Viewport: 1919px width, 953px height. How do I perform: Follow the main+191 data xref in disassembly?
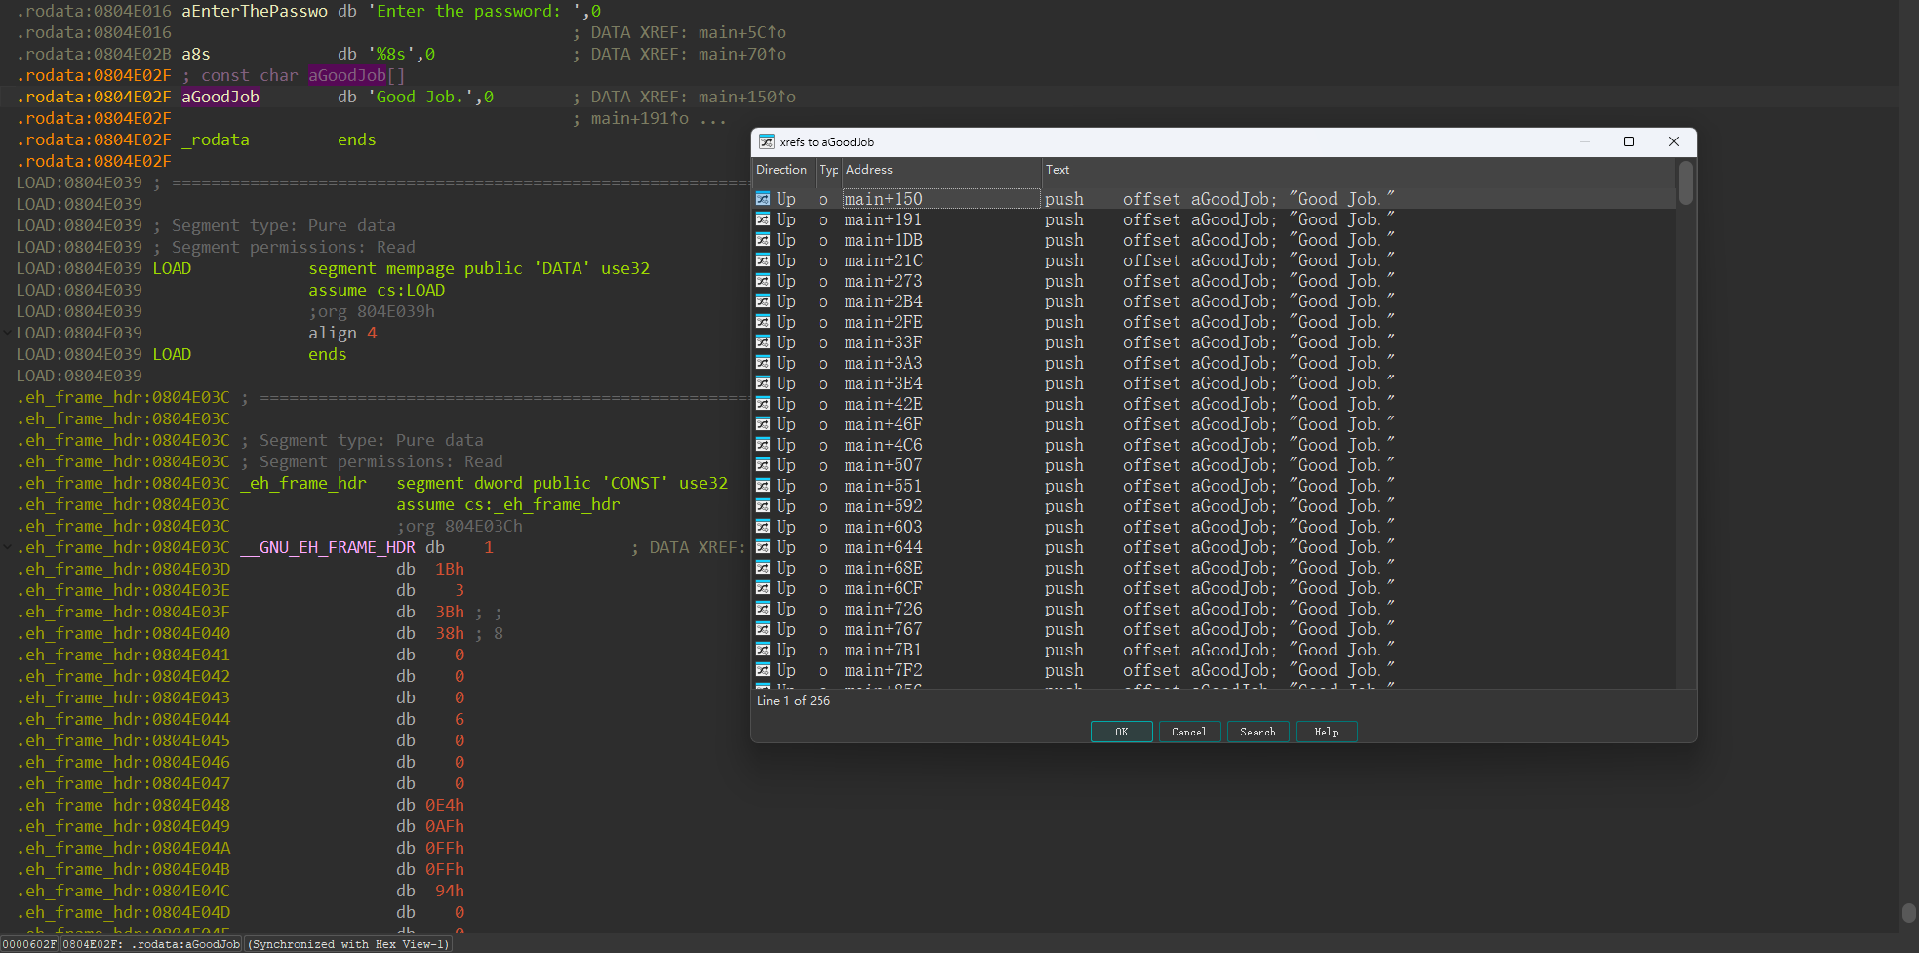coord(640,119)
